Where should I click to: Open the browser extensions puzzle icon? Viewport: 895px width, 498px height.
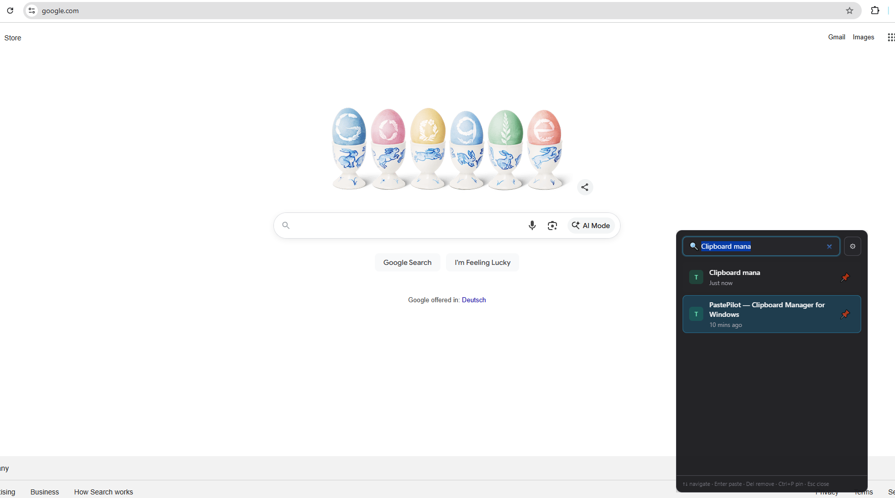pos(875,11)
